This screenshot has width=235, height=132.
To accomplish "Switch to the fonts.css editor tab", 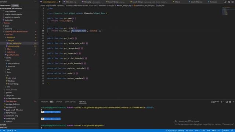I will pyautogui.click(x=213, y=2).
